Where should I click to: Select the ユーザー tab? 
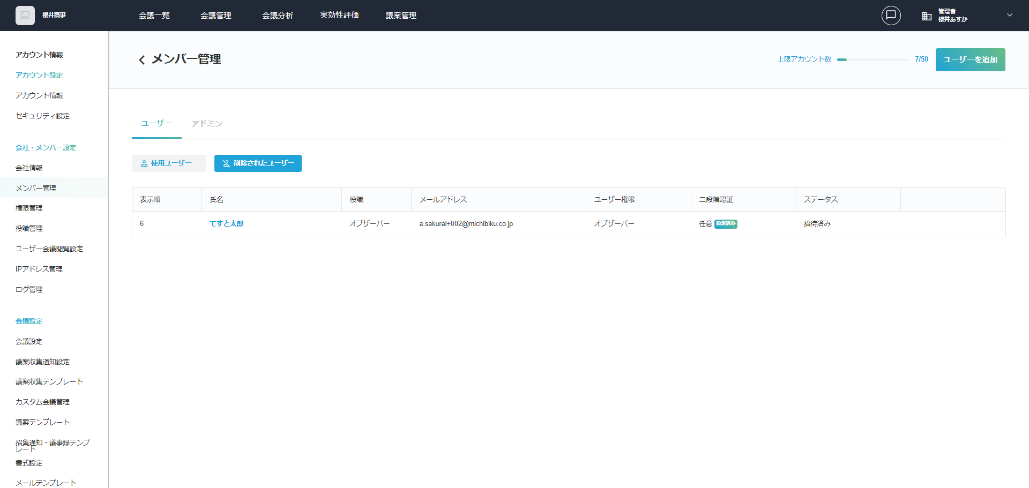coord(156,124)
